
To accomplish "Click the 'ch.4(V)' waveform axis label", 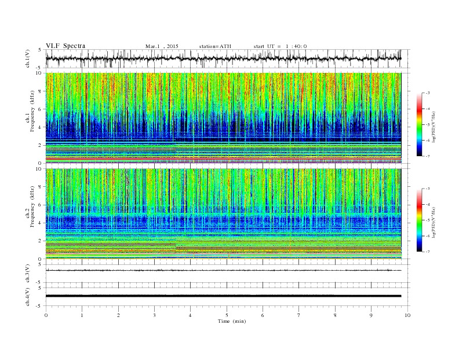I will [x=28, y=297].
